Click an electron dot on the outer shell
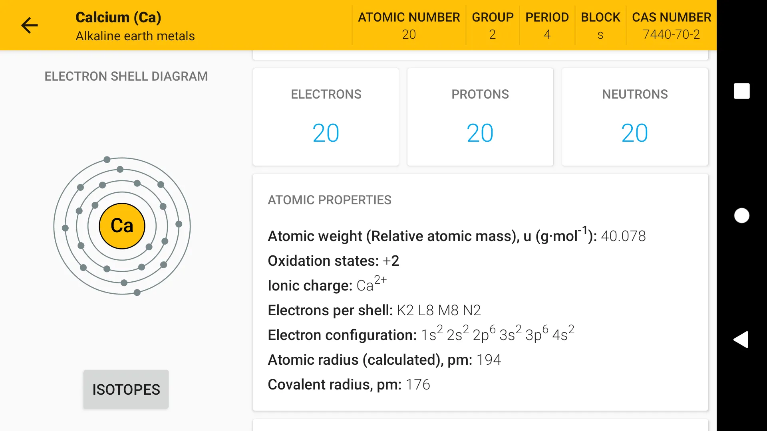Image resolution: width=767 pixels, height=431 pixels. pyautogui.click(x=107, y=159)
